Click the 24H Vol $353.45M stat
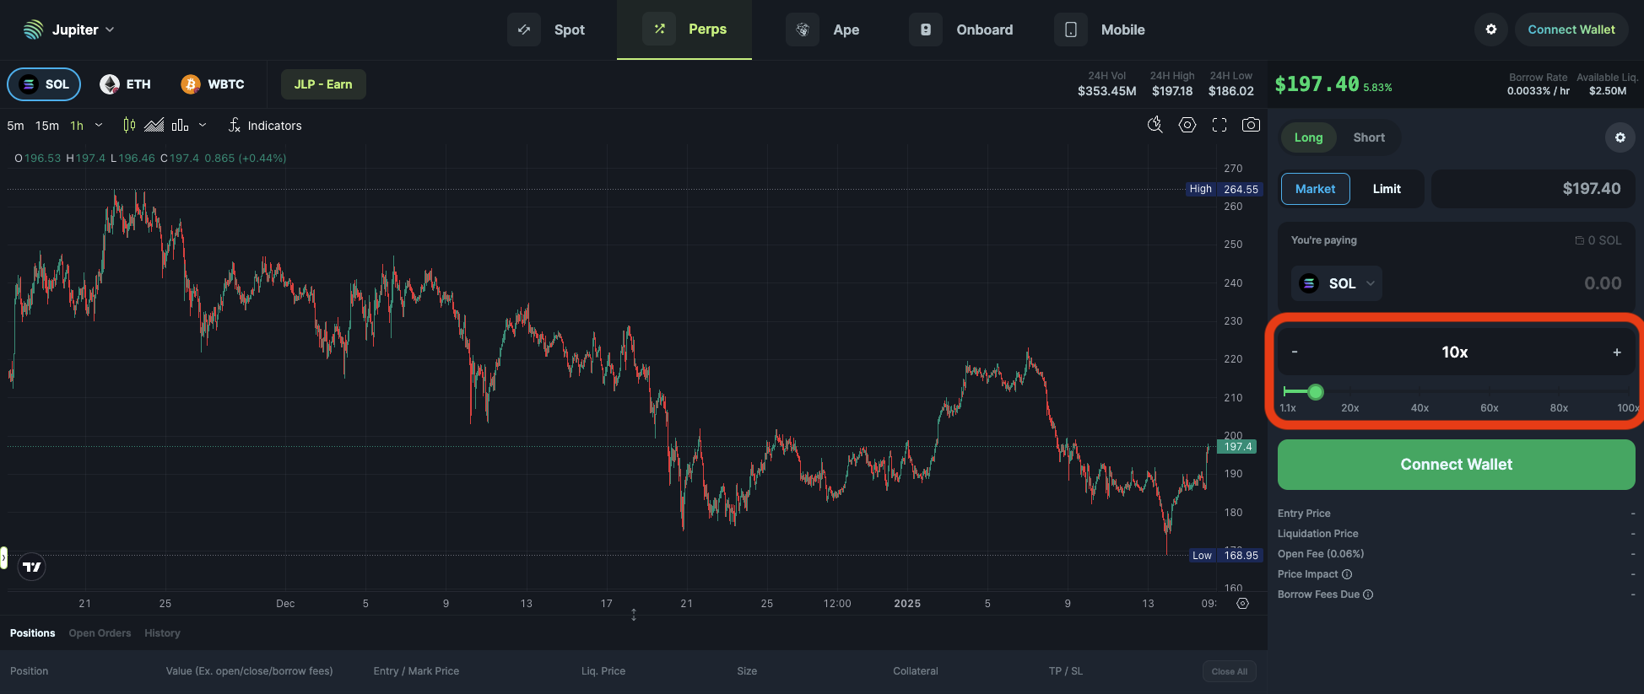 (1106, 83)
